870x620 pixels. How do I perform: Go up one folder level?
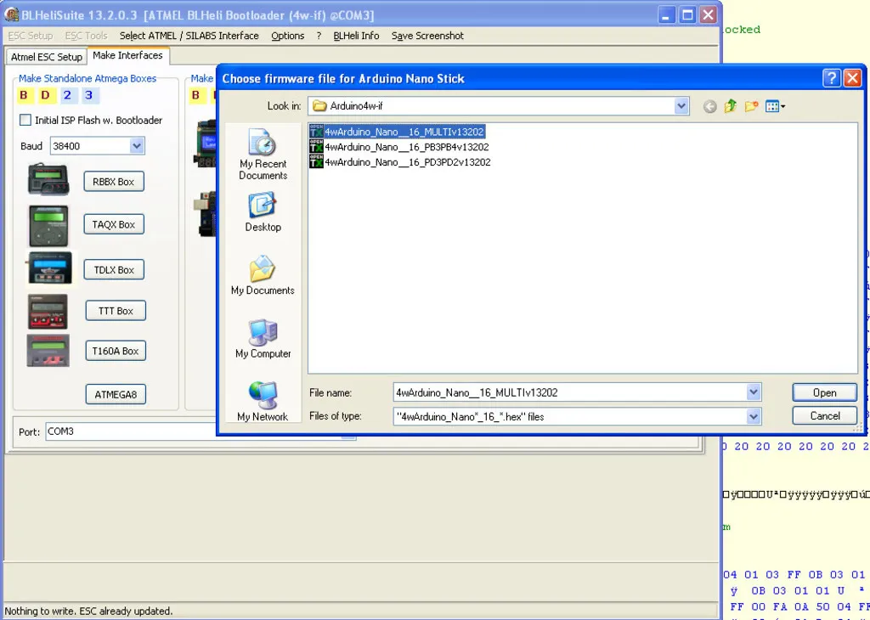[x=730, y=106]
